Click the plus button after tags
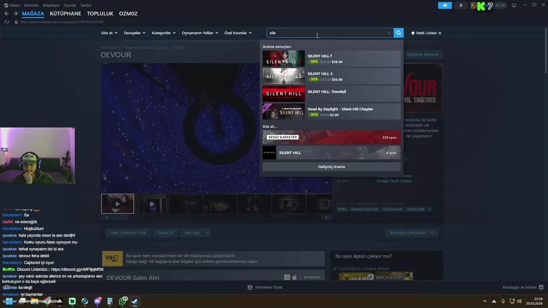 click(x=429, y=209)
